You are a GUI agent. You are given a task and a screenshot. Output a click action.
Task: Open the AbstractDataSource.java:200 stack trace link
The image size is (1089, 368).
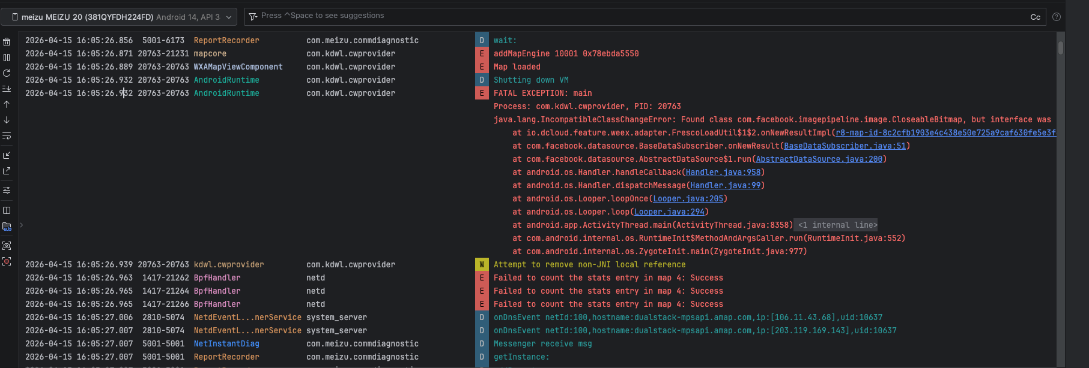819,159
